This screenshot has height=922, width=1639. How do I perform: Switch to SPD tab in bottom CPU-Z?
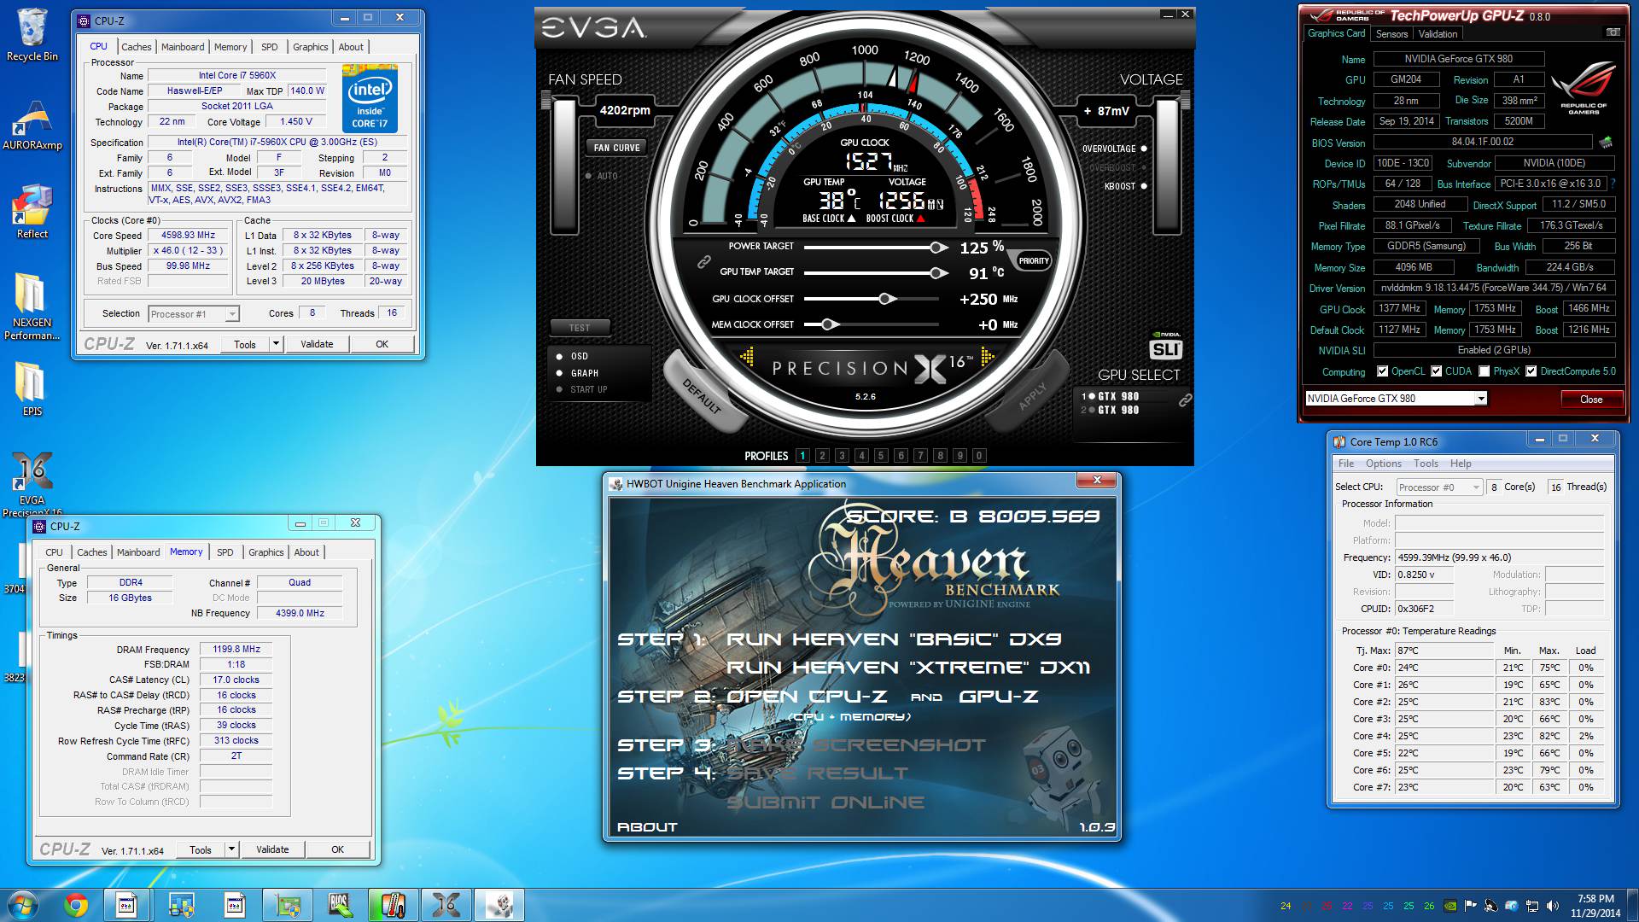coord(225,552)
